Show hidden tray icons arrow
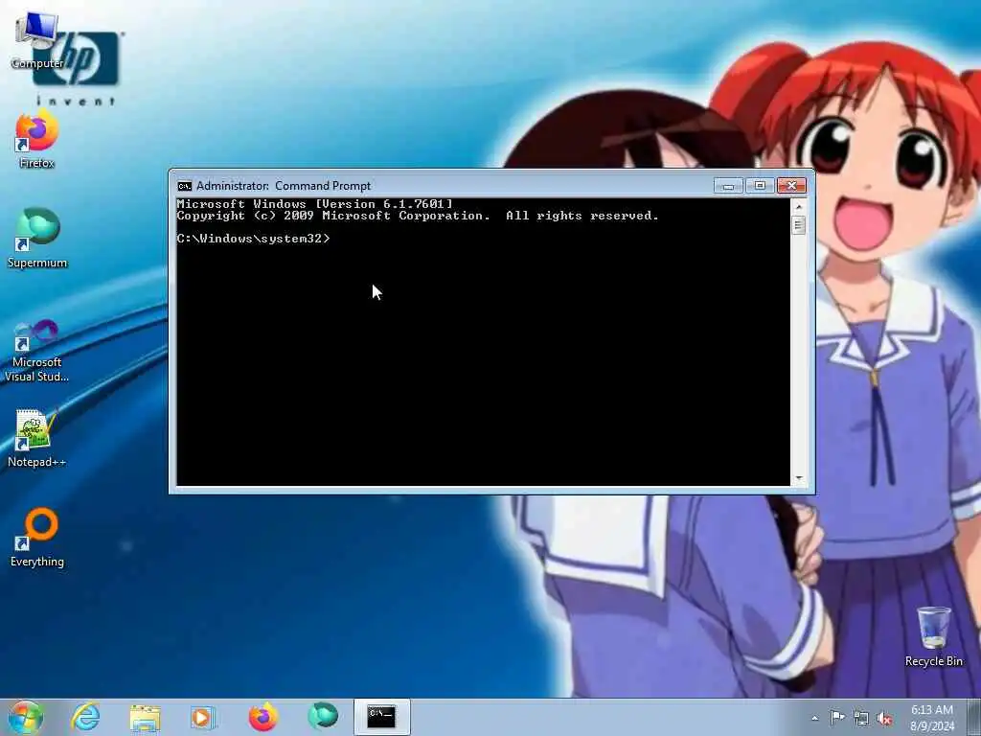The image size is (981, 736). (814, 718)
